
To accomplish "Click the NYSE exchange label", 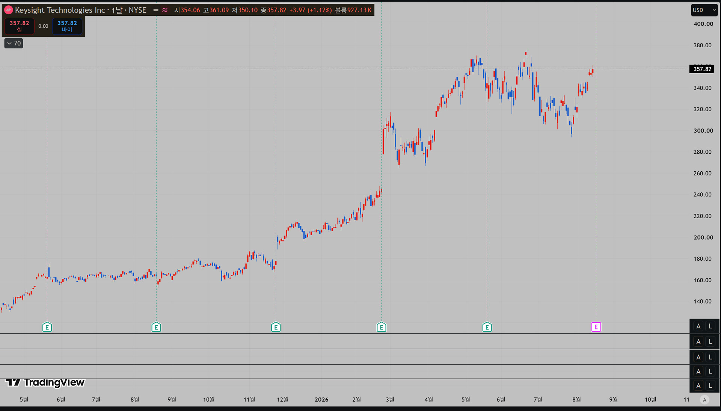I will coord(137,10).
